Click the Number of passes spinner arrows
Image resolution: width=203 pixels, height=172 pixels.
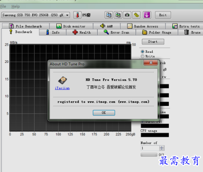tap(162, 148)
